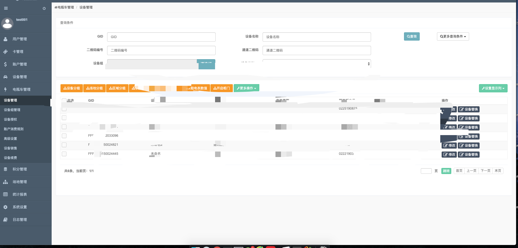Expand the 积分管理 sidebar menu
This screenshot has width=518, height=248.
(x=26, y=169)
